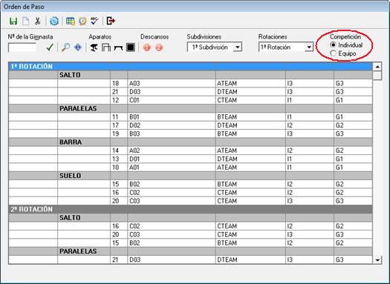Screen dimensions: 390x284
Task: Select the Paralelas uneven bars icon
Action: (106, 47)
